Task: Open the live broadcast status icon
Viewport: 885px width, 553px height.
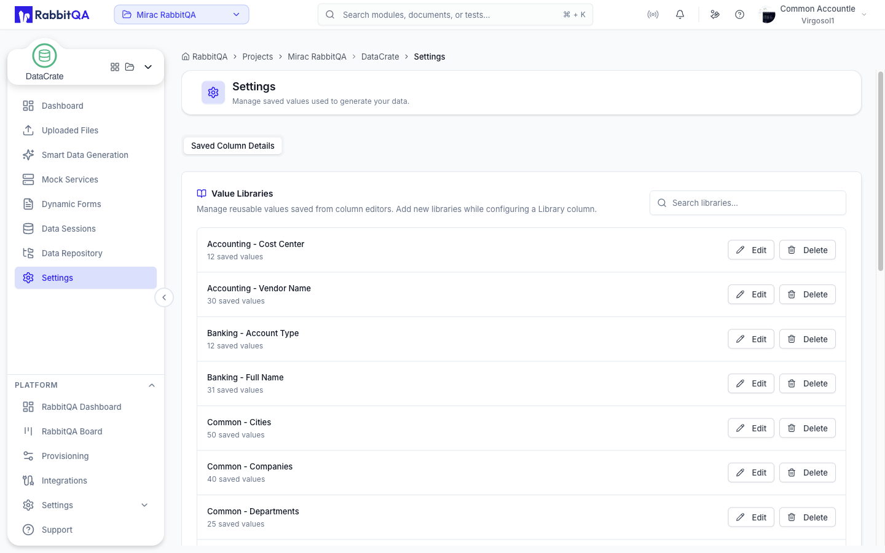Action: 653,15
